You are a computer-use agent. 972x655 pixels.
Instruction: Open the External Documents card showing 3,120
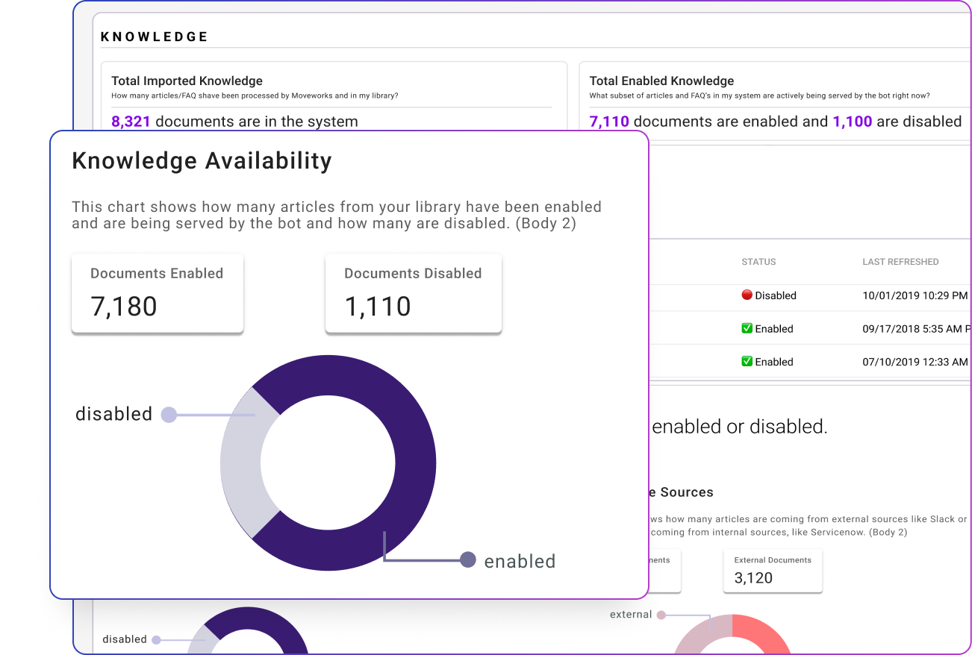772,571
